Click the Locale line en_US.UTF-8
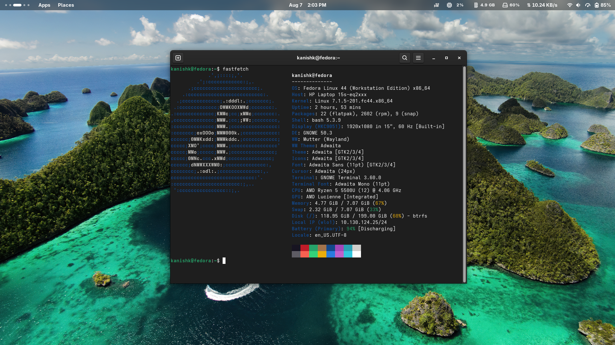The image size is (615, 345). (x=319, y=235)
